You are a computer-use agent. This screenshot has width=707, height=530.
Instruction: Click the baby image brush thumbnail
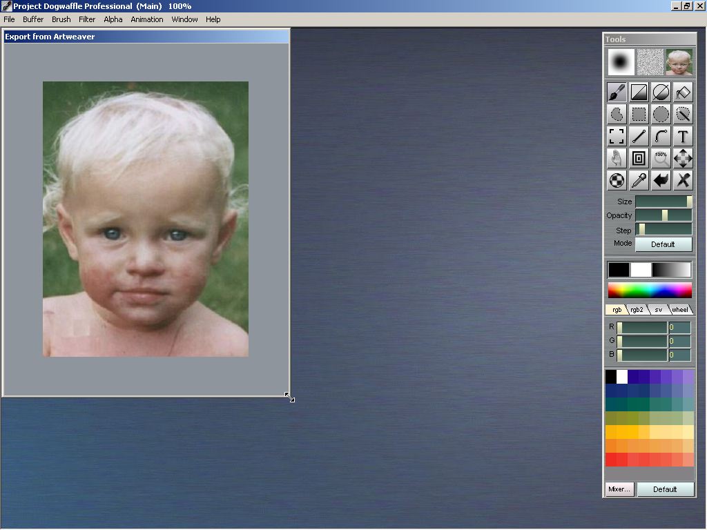pyautogui.click(x=679, y=62)
